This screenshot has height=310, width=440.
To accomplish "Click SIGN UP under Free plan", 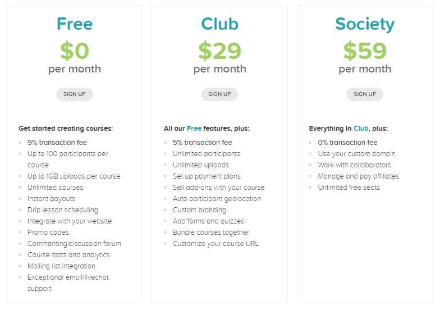I will (74, 94).
